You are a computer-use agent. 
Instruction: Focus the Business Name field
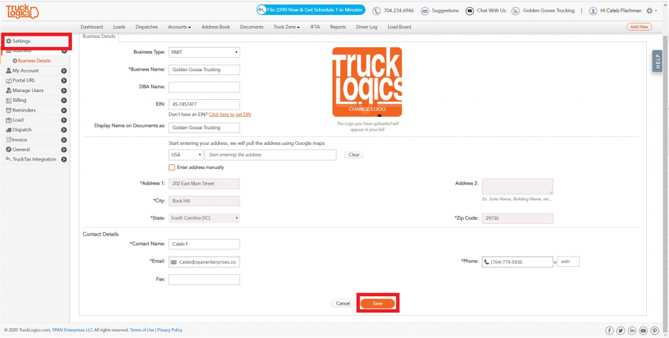204,69
